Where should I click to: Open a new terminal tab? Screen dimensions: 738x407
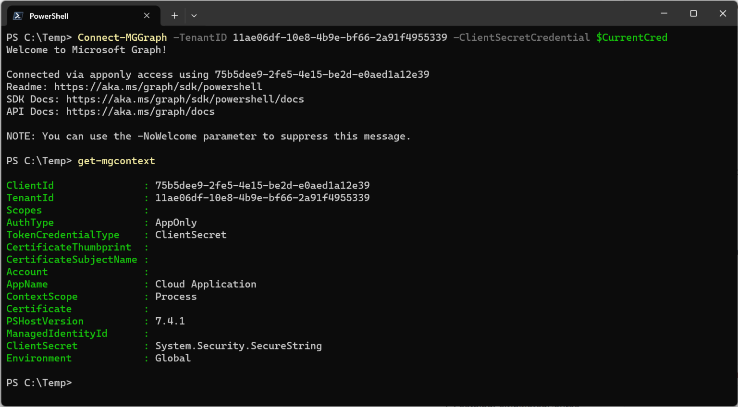pos(174,16)
